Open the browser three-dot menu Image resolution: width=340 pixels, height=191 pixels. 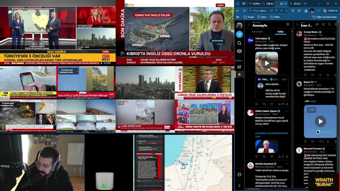tap(318, 11)
